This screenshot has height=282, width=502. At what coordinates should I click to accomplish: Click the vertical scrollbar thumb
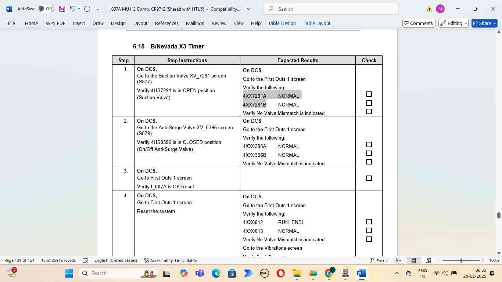(499, 216)
